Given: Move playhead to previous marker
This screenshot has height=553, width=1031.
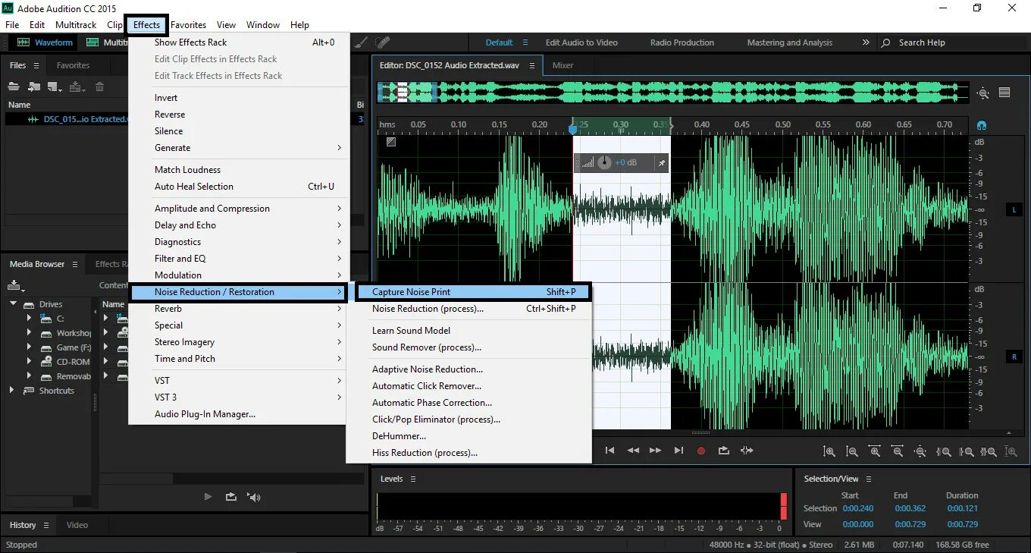Looking at the screenshot, I should tap(610, 451).
